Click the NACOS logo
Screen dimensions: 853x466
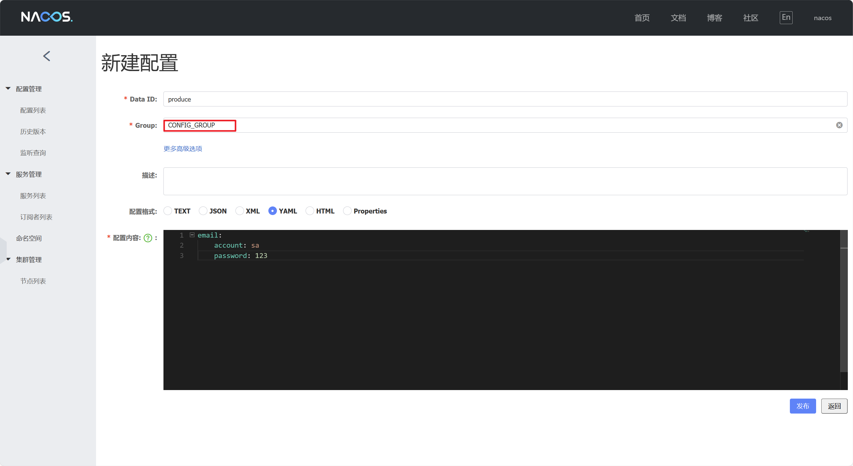[x=47, y=17]
